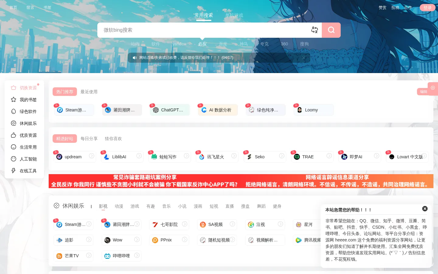Click the 编辑 edit button

(x=423, y=92)
